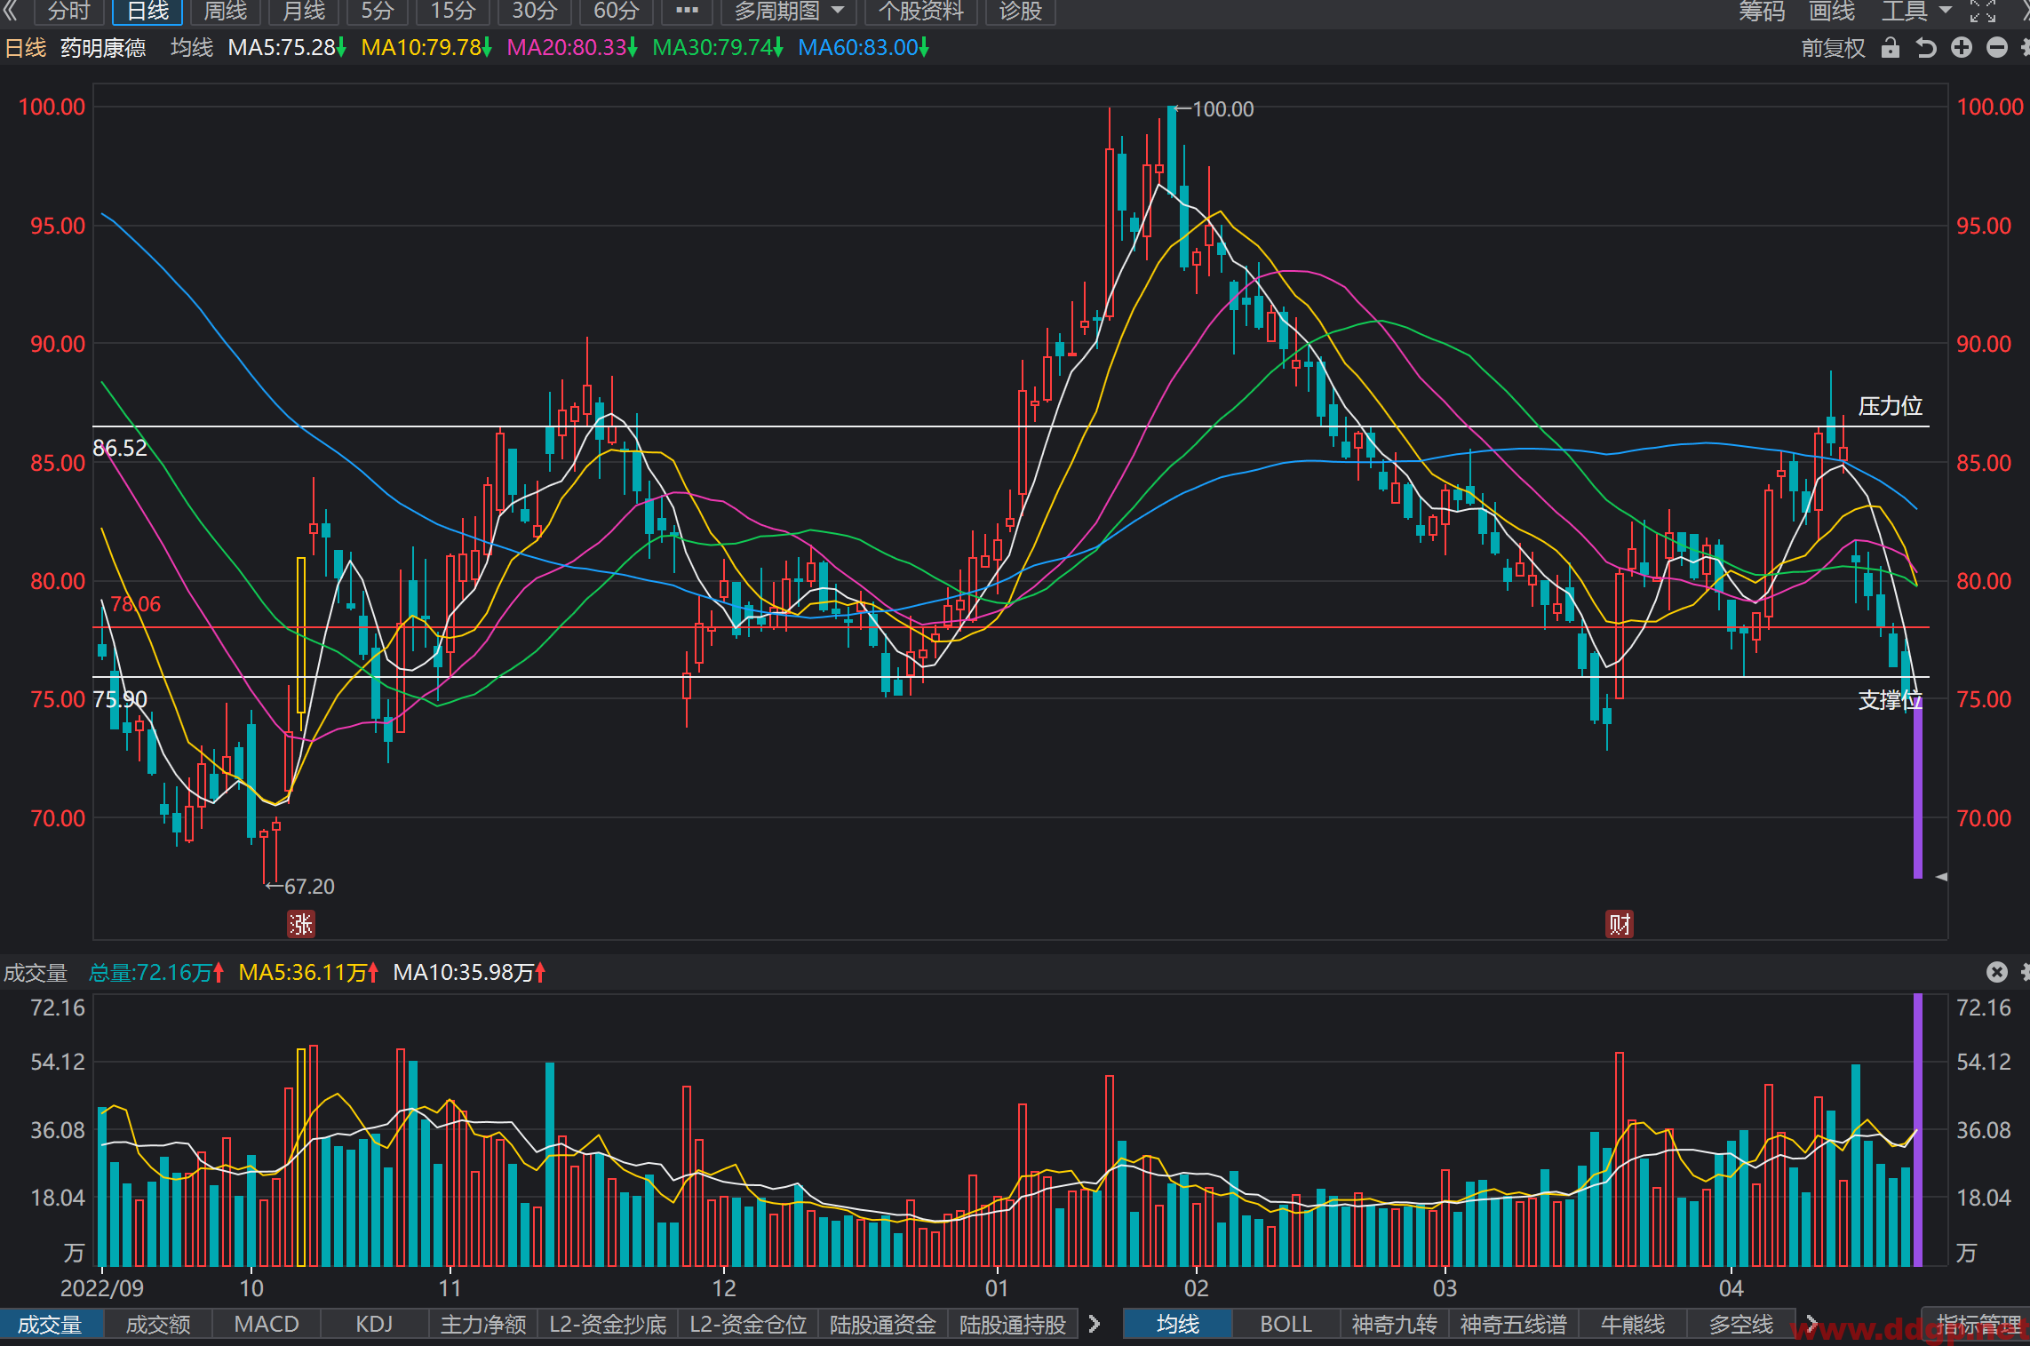Click the 涨 marker on the chart
Image resolution: width=2030 pixels, height=1346 pixels.
pyautogui.click(x=300, y=924)
